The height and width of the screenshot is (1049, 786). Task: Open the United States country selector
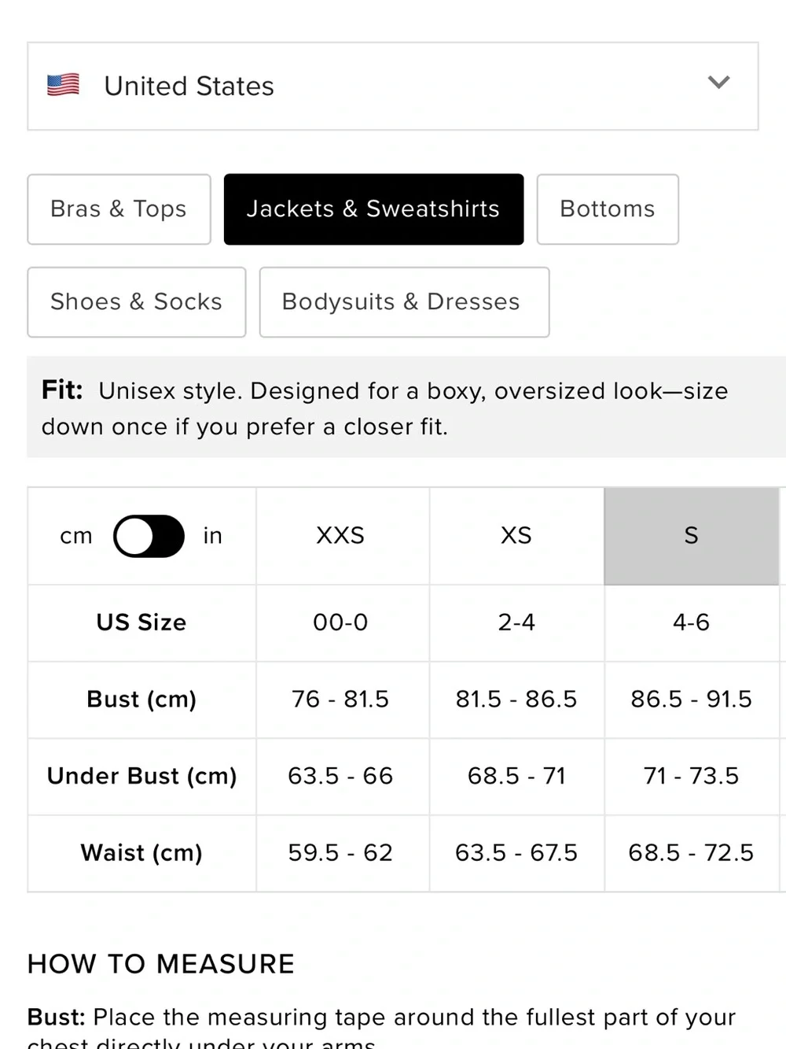[393, 86]
